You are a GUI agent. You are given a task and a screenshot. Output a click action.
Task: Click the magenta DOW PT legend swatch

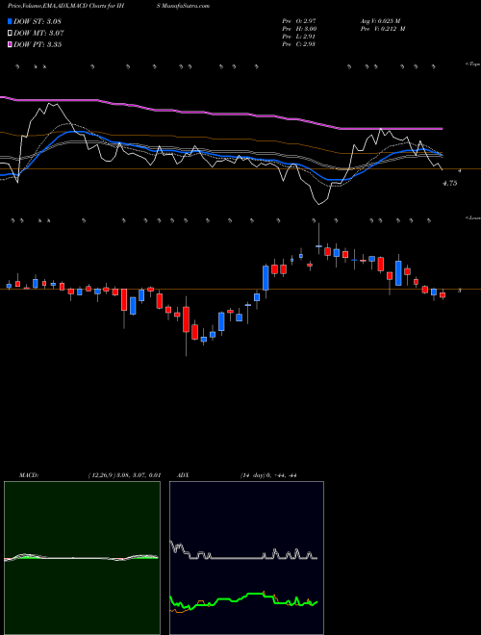coord(10,44)
